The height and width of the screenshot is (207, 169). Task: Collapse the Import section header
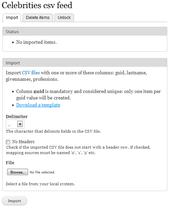click(85, 62)
